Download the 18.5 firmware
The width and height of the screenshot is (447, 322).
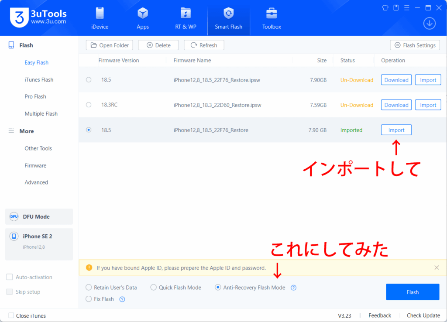396,80
